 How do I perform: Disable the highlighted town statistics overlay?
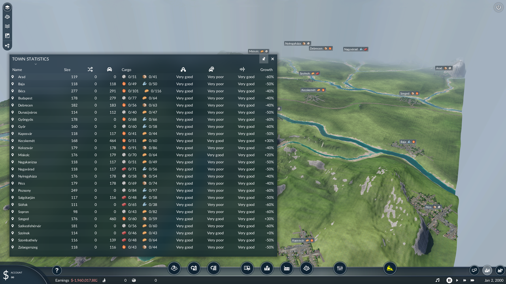click(x=487, y=270)
